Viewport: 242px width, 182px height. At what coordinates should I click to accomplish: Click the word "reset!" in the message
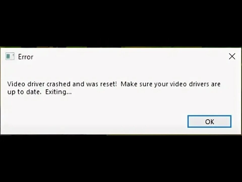point(108,84)
